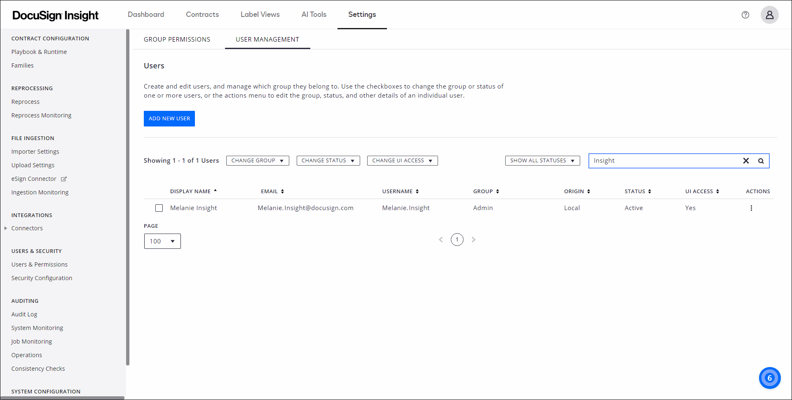Open the Change Status dropdown
This screenshot has width=792, height=400.
328,161
